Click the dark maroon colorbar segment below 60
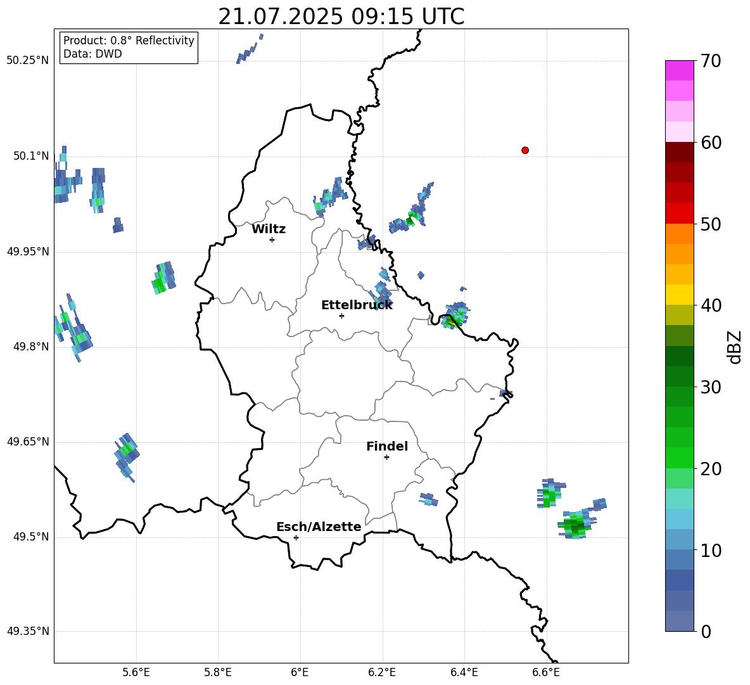The image size is (750, 685). point(680,152)
